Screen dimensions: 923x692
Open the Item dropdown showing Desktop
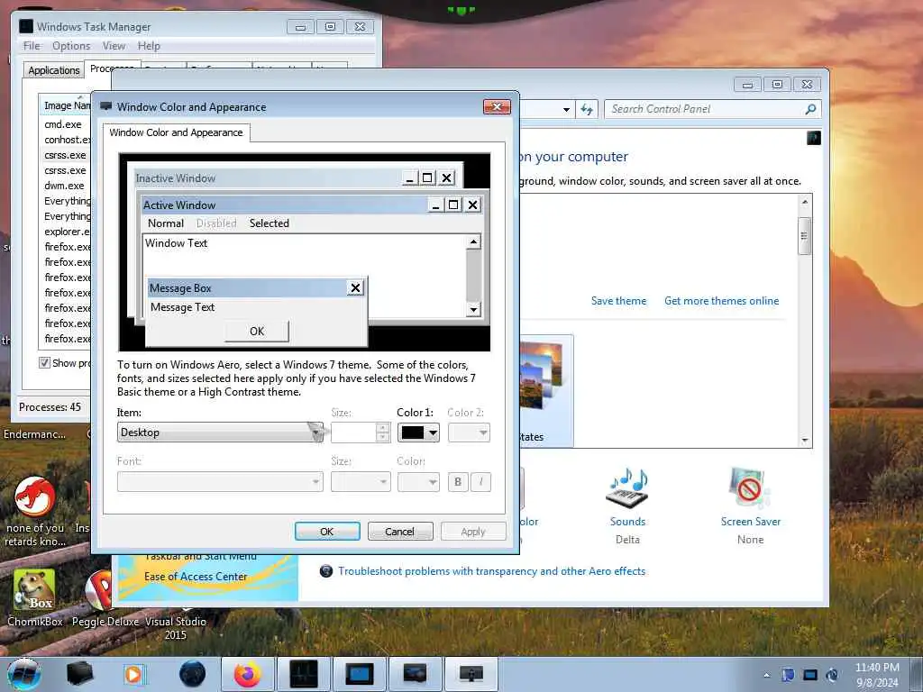[x=220, y=432]
